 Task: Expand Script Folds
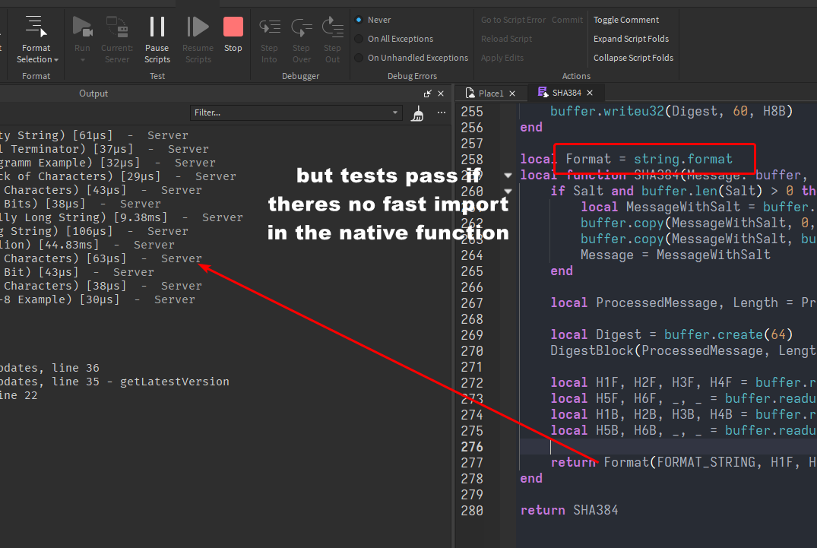pos(631,39)
